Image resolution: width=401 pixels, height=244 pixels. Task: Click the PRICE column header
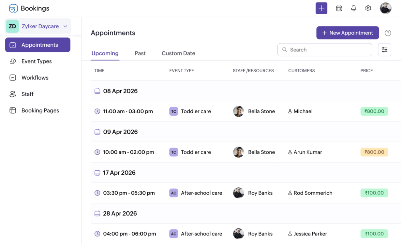pos(366,71)
